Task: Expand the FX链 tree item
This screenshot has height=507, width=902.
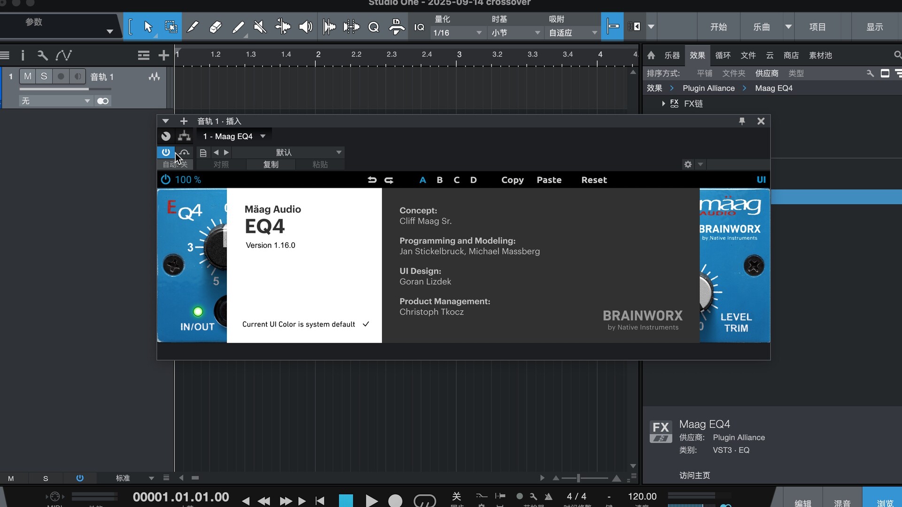Action: [663, 103]
